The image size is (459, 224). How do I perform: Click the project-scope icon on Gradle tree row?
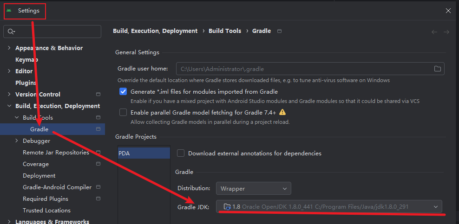click(x=98, y=129)
